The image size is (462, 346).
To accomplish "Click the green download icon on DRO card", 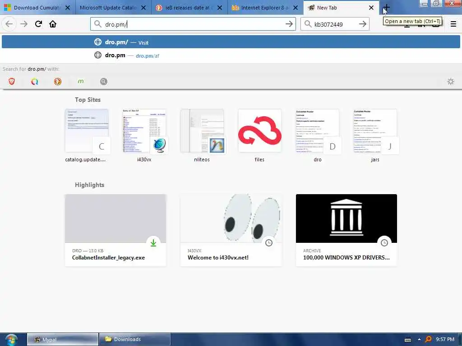I will pos(153,243).
